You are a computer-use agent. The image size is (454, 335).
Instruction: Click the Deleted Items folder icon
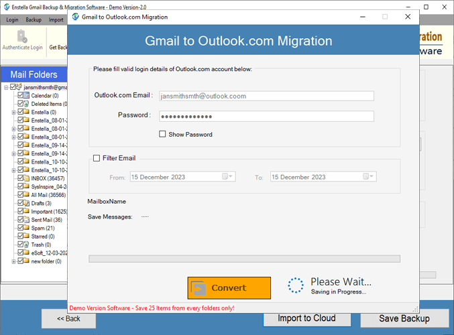point(27,104)
